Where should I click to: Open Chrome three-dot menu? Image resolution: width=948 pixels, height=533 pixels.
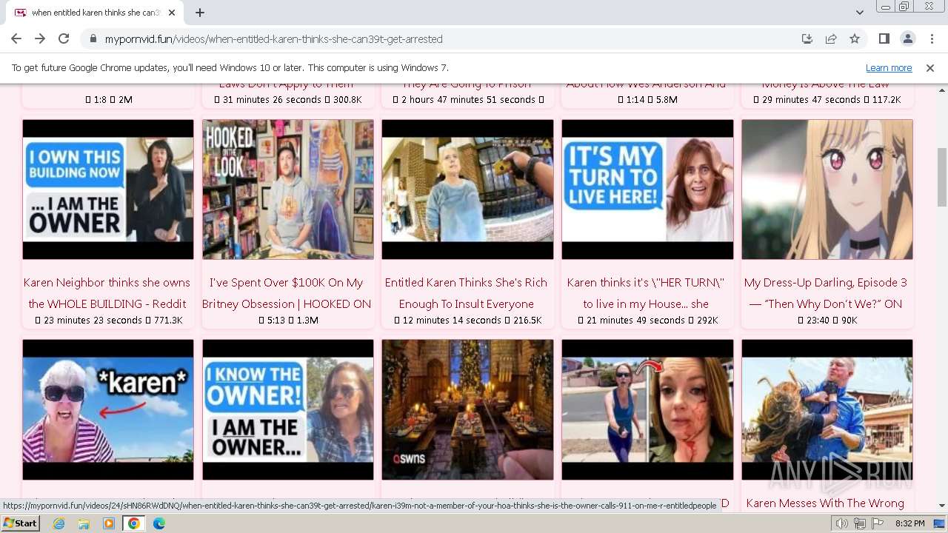pos(932,38)
